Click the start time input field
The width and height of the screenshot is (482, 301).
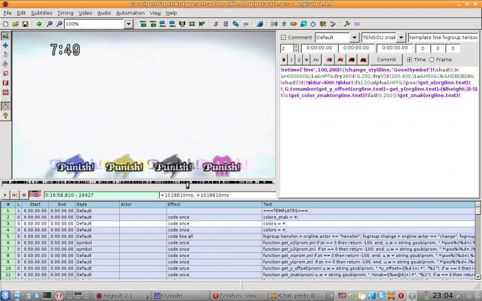point(319,48)
